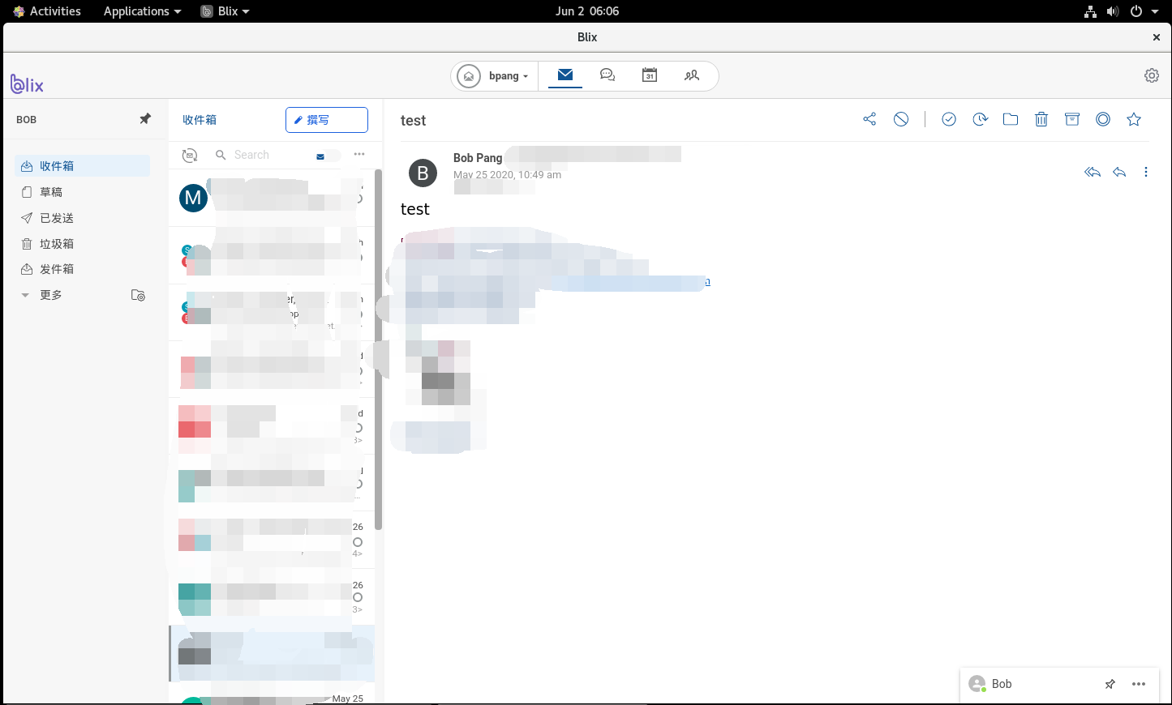The image size is (1172, 705).
Task: Pin the BOB sidebar panel
Action: coord(145,119)
